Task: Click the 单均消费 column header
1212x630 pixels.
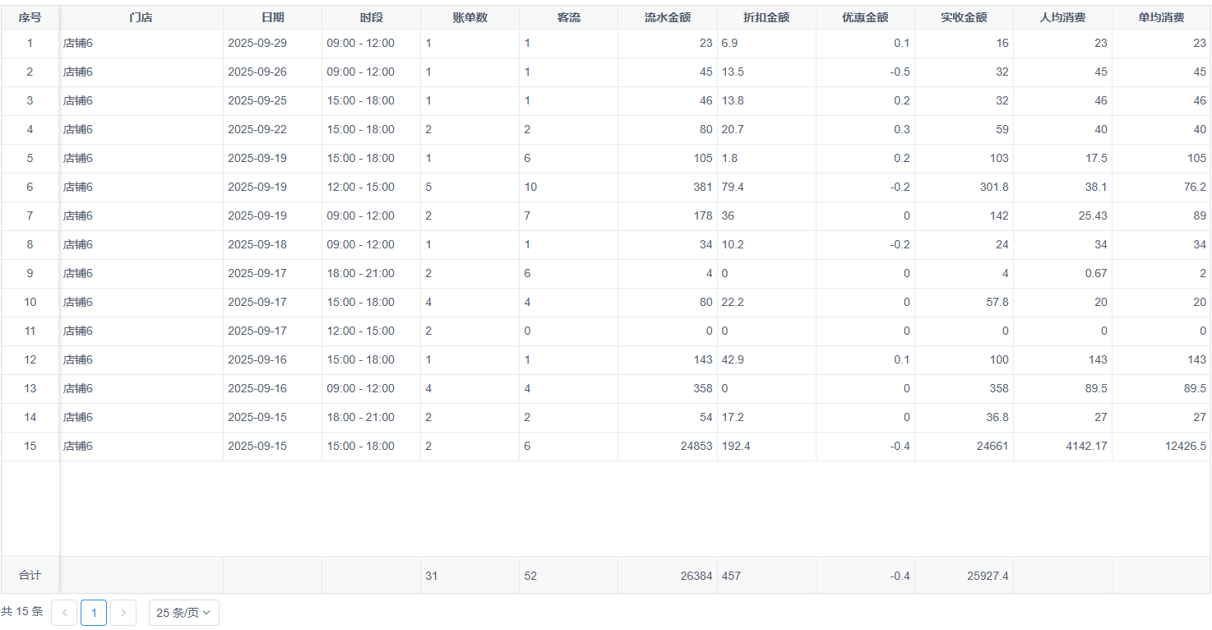Action: 1160,17
